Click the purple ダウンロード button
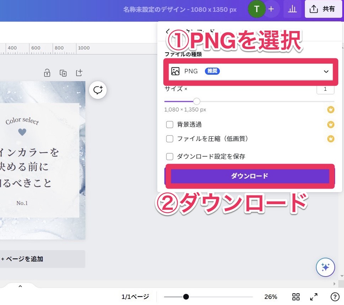Viewport: 344px width, 305px height. [x=249, y=176]
